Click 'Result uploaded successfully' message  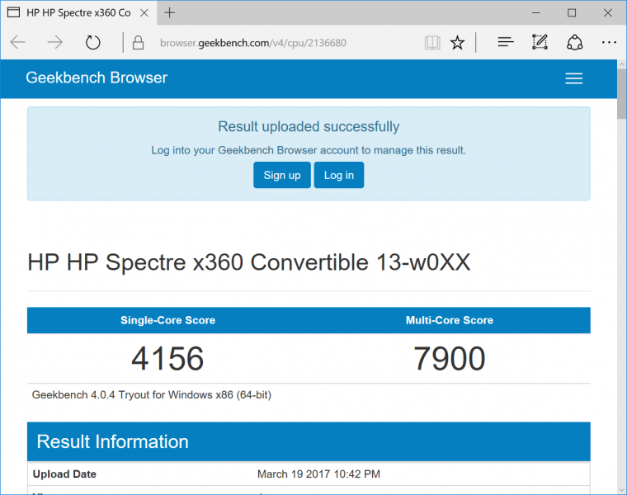309,127
